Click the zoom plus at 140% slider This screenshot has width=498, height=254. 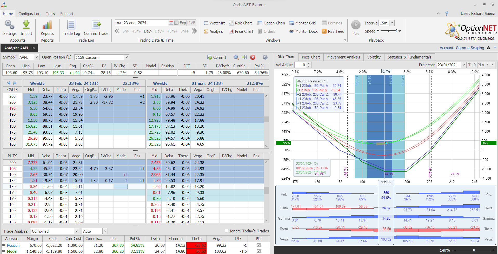[493, 250]
